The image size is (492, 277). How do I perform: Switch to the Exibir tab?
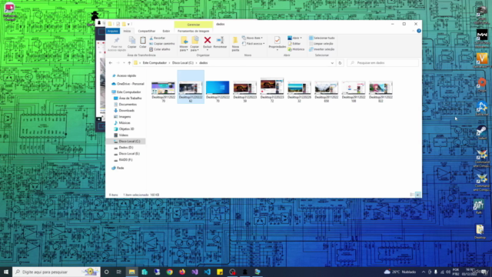166,31
